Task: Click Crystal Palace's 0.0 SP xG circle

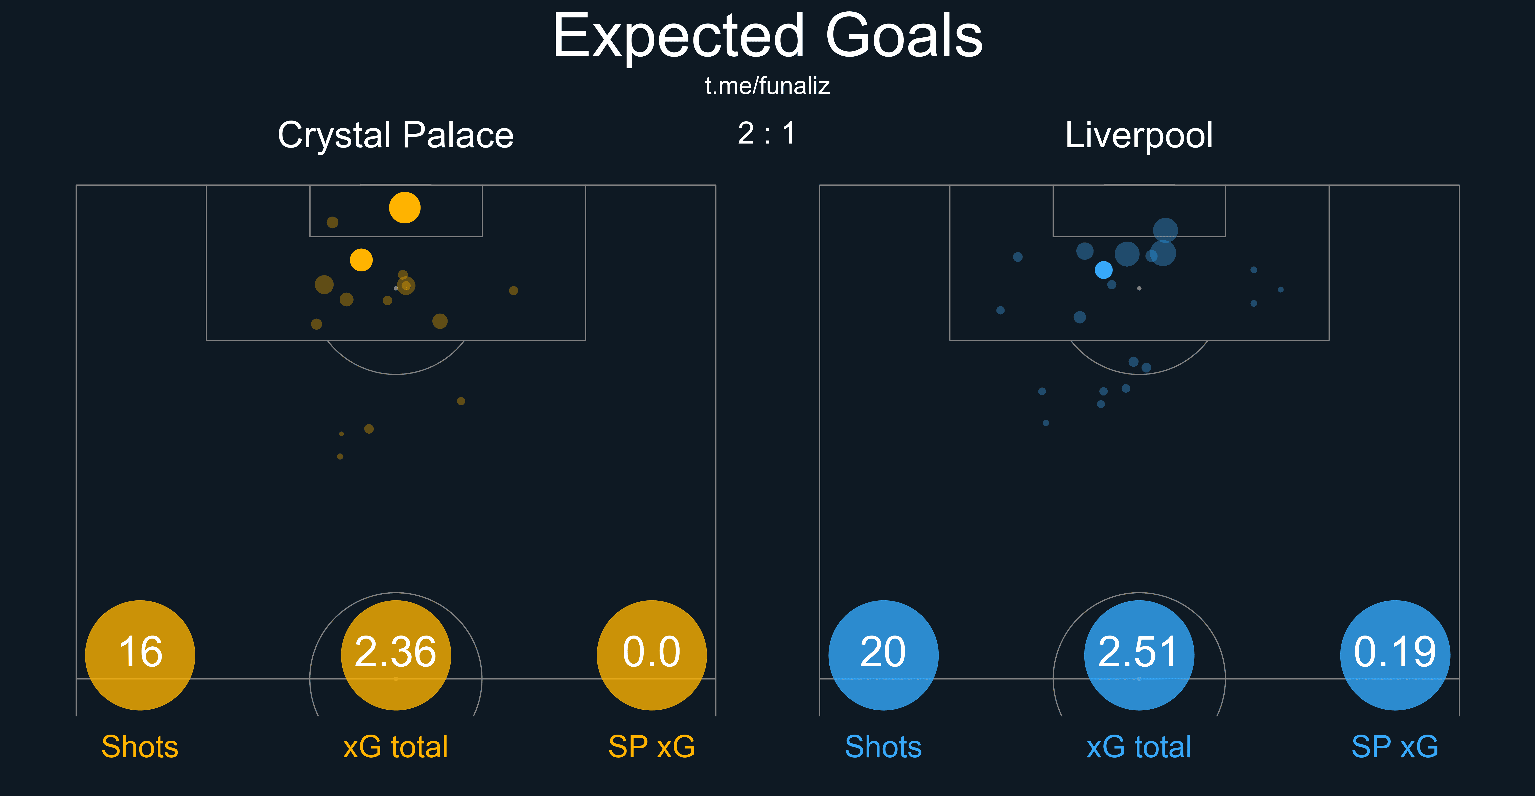Action: 651,655
